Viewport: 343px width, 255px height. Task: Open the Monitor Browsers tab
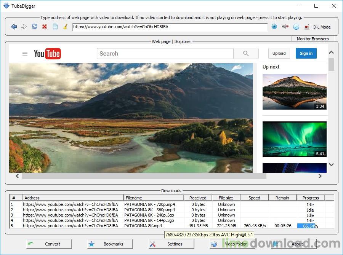click(313, 39)
